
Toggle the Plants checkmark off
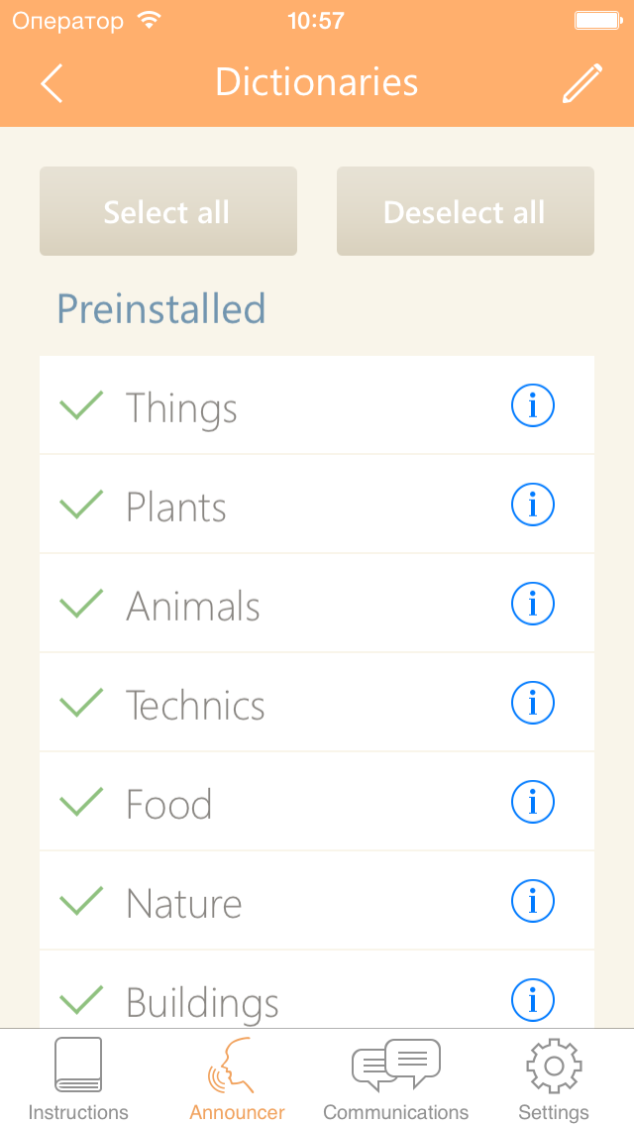point(81,505)
